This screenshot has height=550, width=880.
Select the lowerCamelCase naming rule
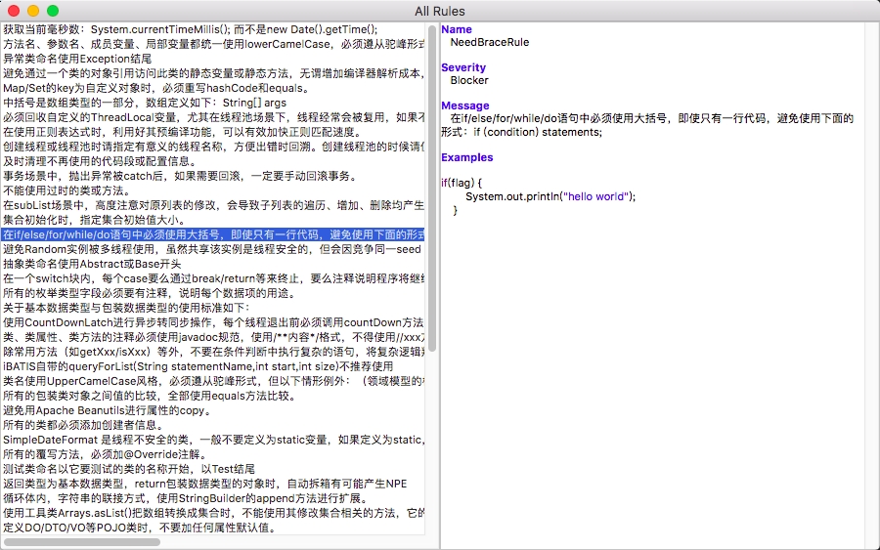point(196,45)
